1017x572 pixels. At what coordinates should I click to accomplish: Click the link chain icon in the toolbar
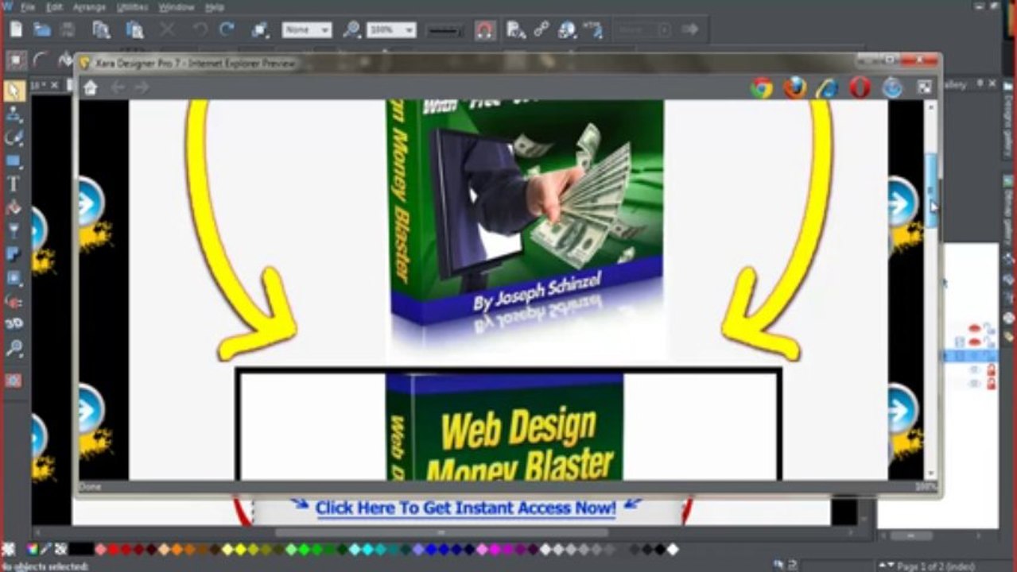(x=541, y=30)
